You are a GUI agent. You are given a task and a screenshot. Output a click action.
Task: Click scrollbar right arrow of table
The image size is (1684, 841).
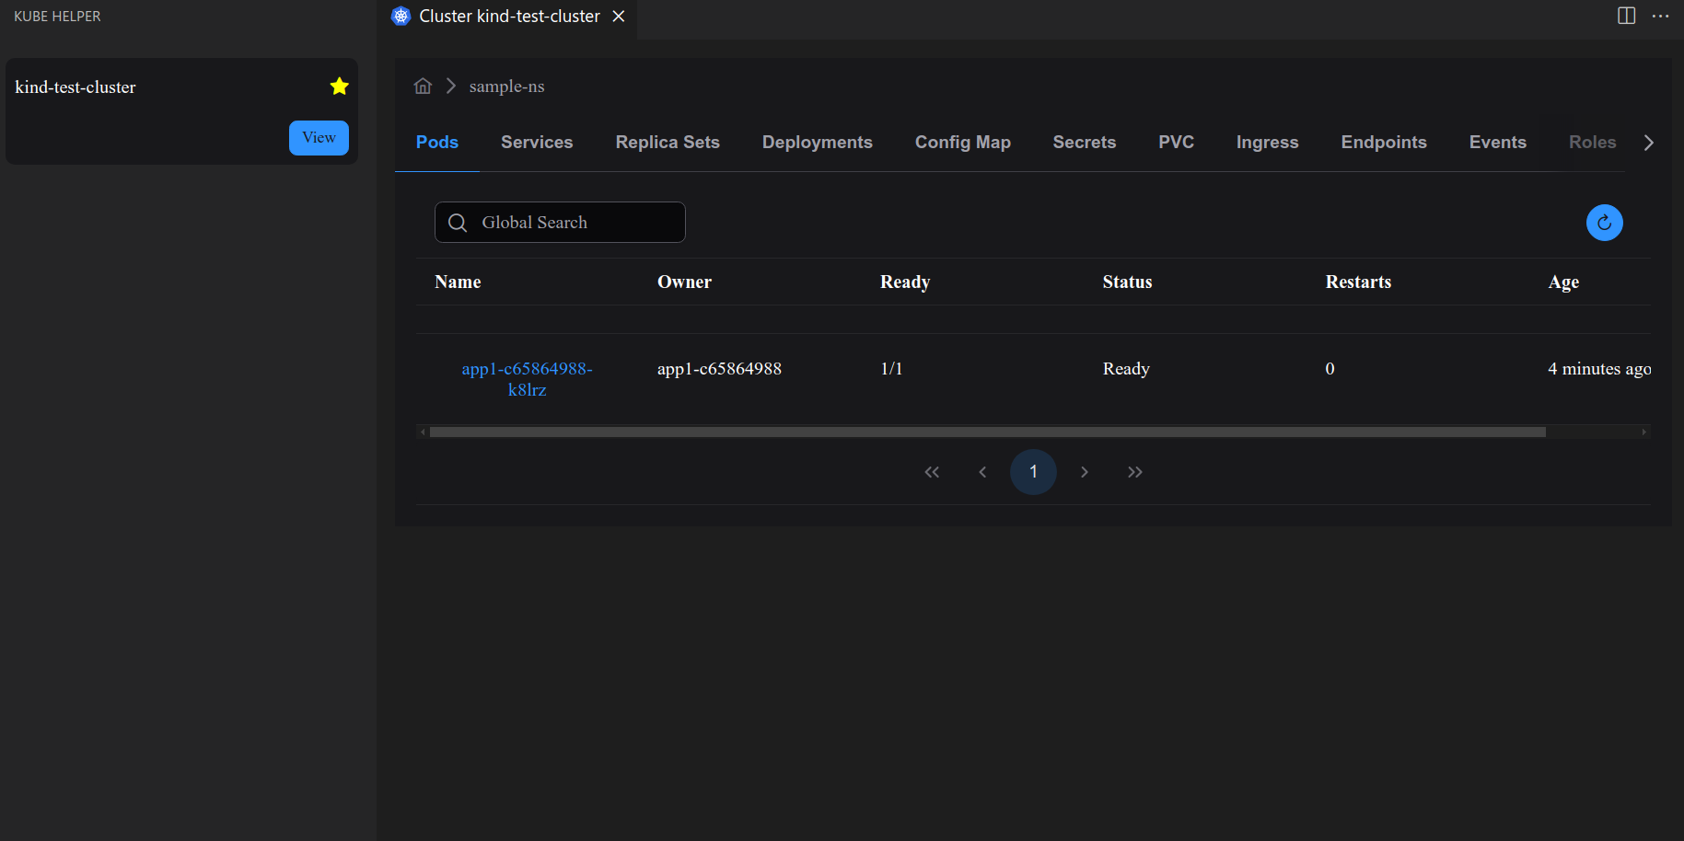tap(1643, 432)
